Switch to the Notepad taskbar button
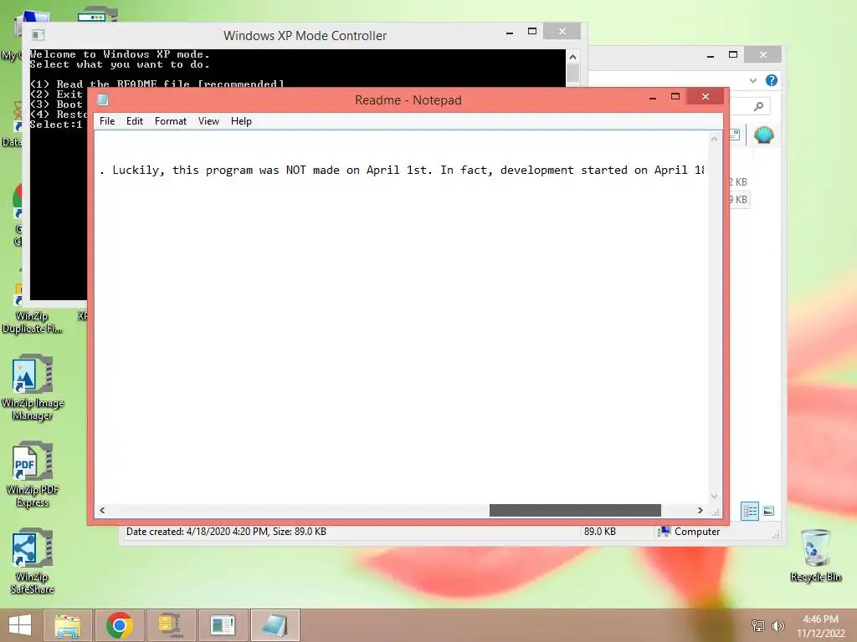Screen dimensions: 857x642 click(275, 625)
